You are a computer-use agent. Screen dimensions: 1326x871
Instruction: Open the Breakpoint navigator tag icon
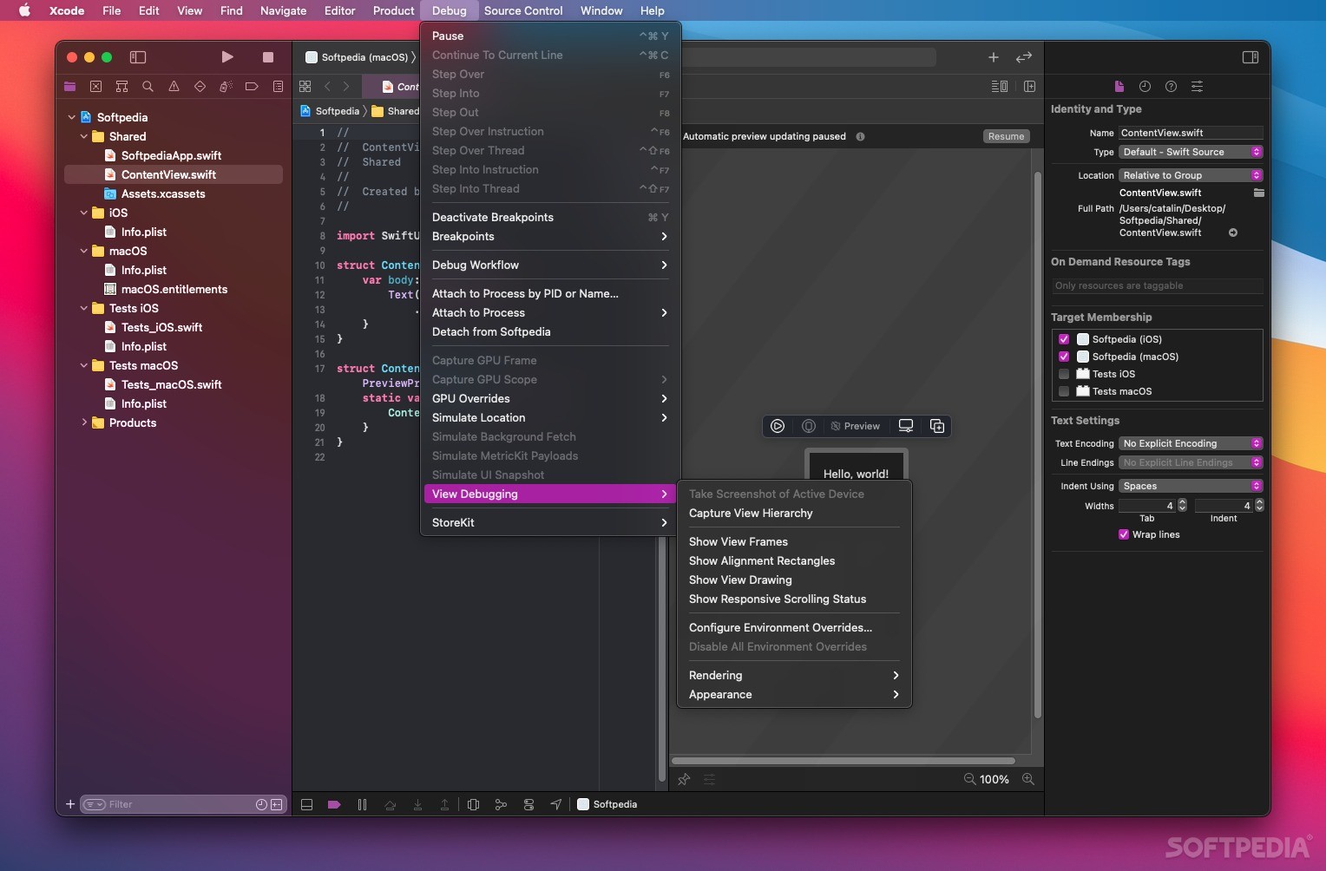(252, 87)
